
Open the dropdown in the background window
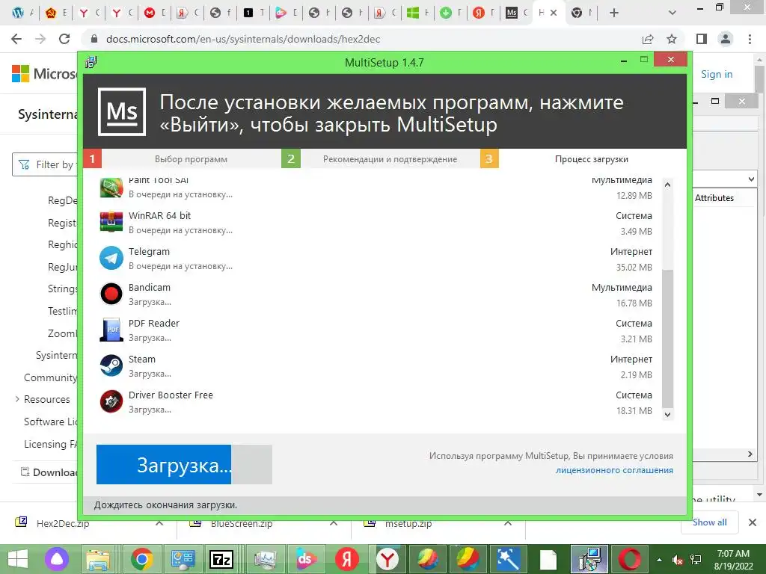click(751, 179)
